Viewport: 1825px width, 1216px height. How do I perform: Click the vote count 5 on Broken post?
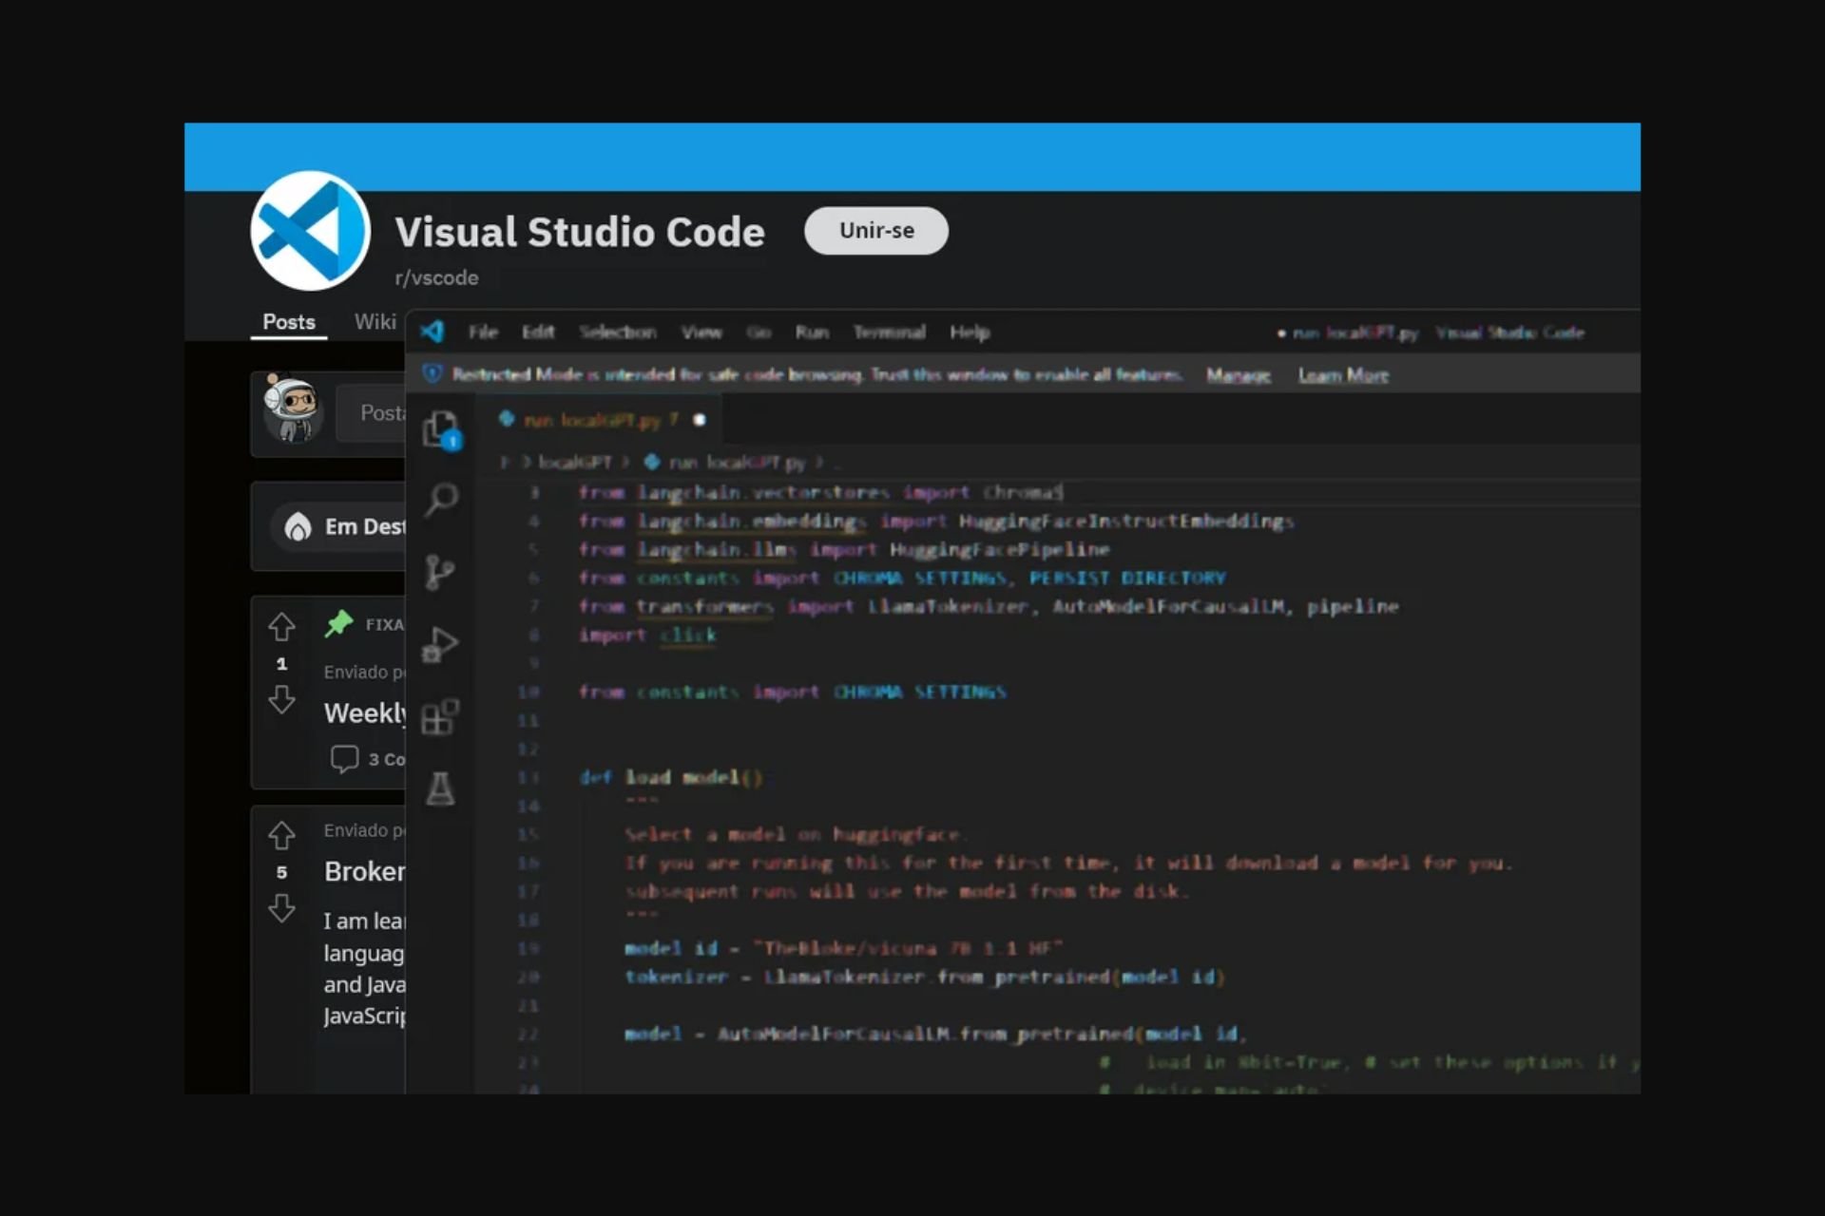click(x=281, y=872)
